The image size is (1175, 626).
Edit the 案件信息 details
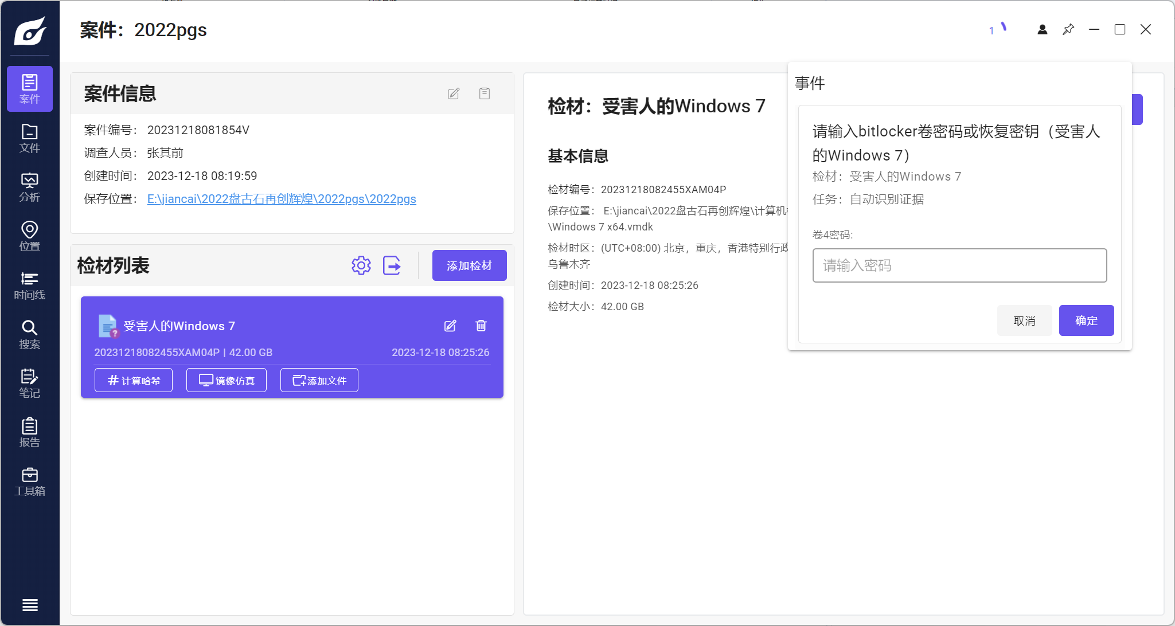pos(454,93)
